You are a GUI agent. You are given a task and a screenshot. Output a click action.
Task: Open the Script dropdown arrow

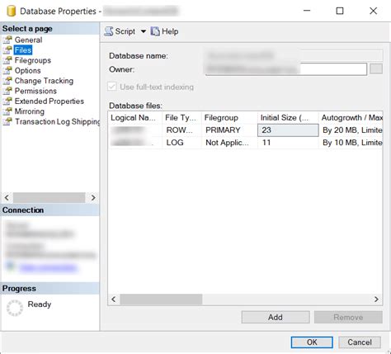144,31
